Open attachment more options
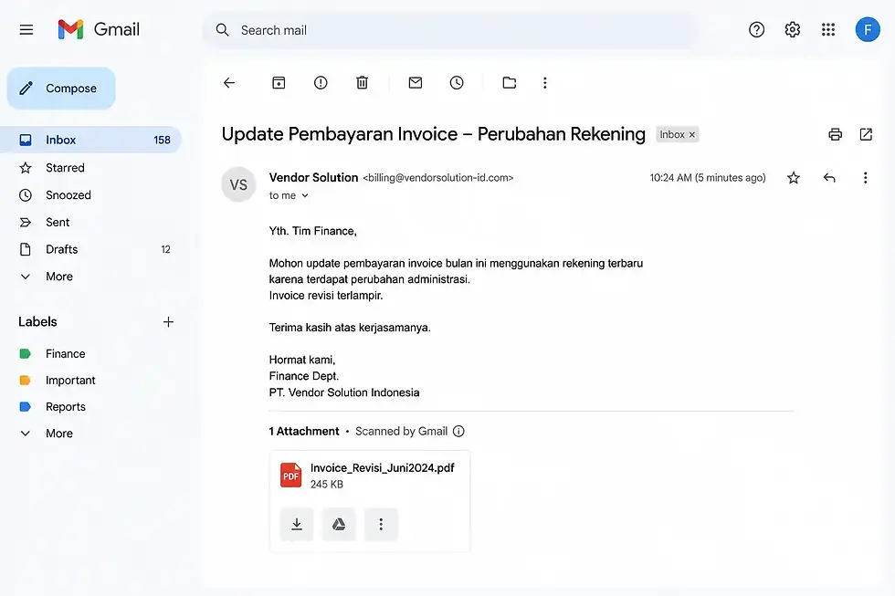Image resolution: width=895 pixels, height=596 pixels. (382, 524)
